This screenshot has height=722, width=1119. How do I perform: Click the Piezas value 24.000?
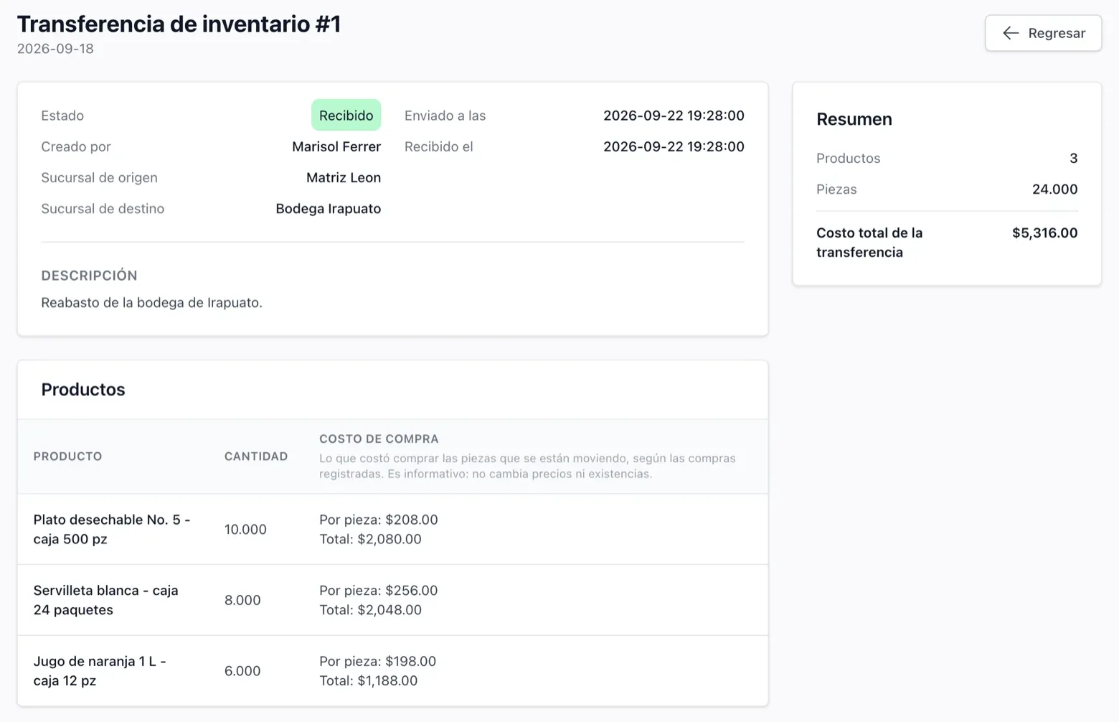pos(1054,189)
